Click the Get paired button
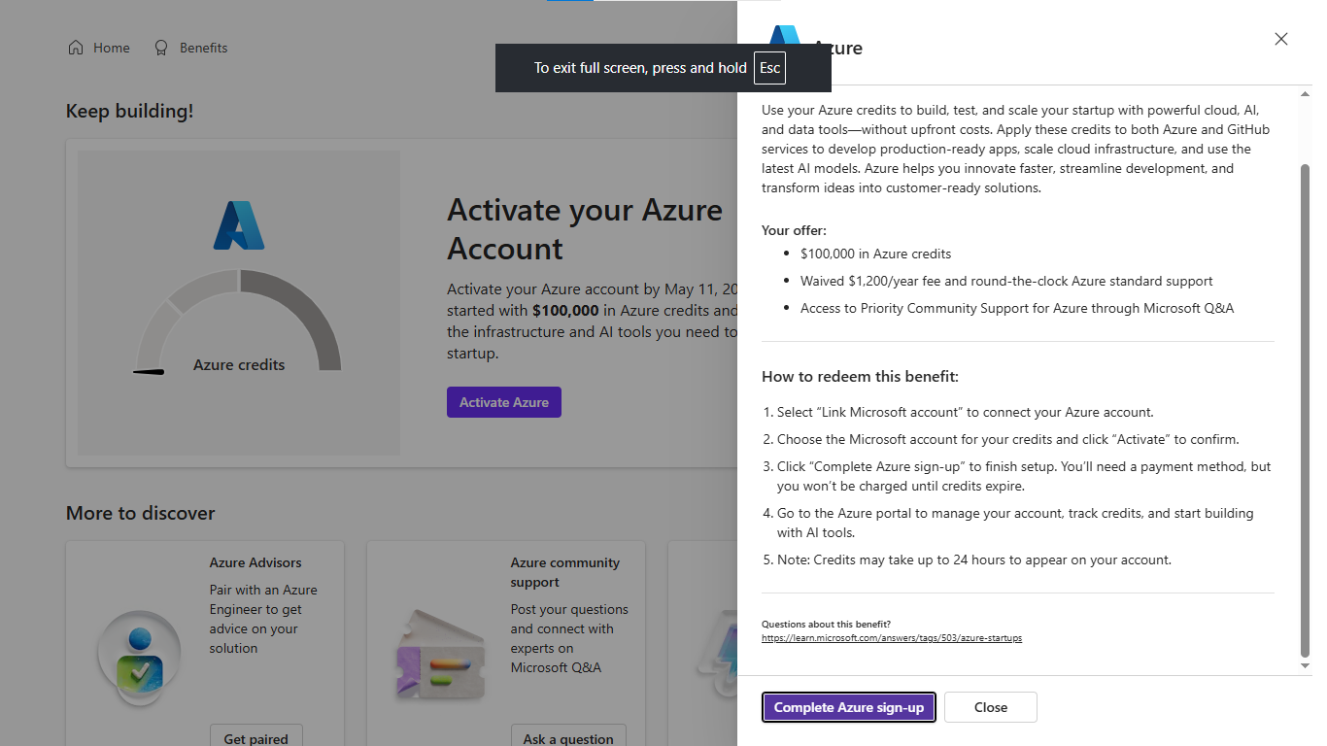This screenshot has width=1327, height=746. [256, 738]
